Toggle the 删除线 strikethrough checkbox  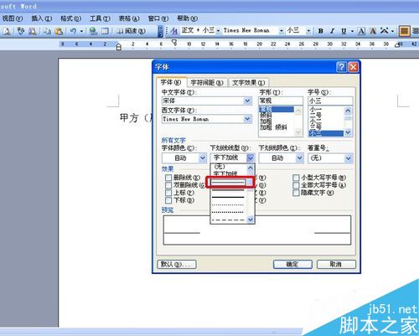pos(168,178)
